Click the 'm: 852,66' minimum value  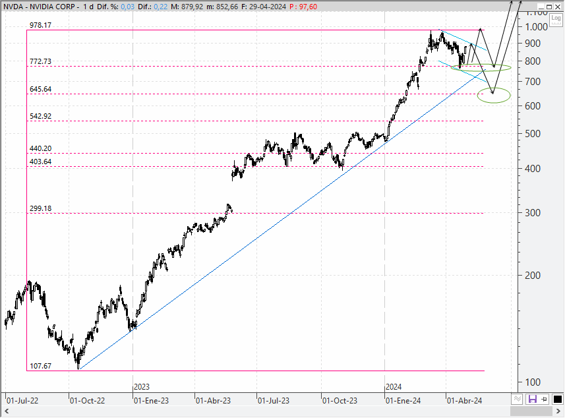222,7
